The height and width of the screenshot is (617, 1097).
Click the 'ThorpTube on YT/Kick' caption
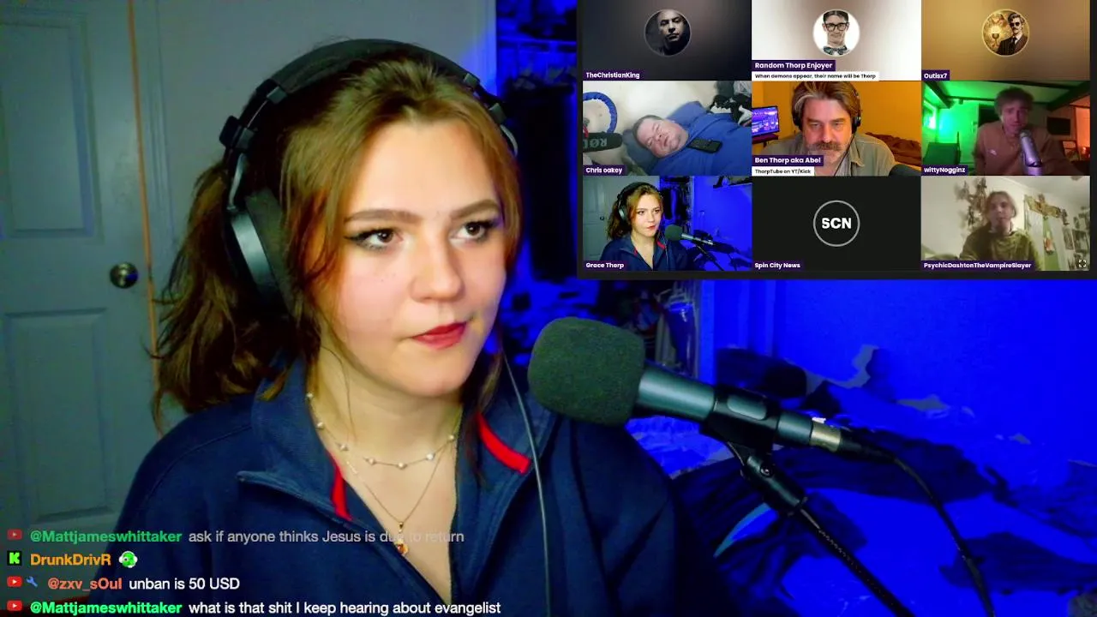coord(782,171)
